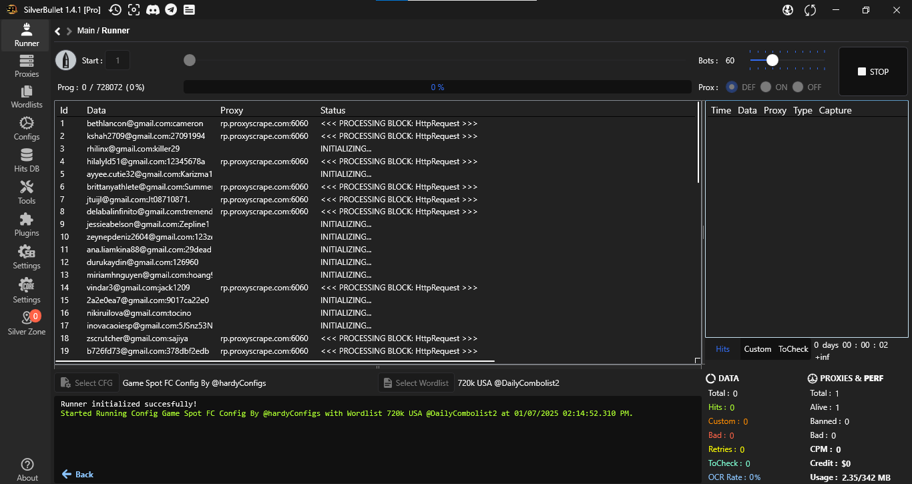Open the Wordlists section

pyautogui.click(x=27, y=97)
